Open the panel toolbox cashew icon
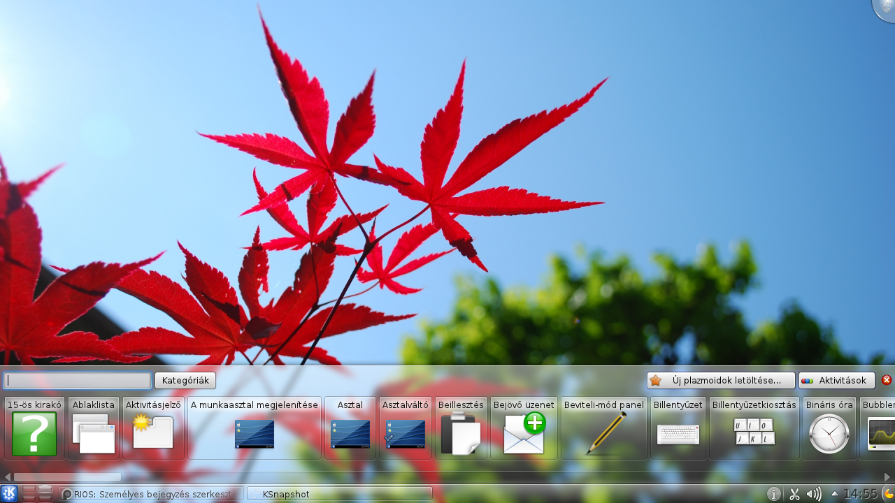The image size is (895, 503). (x=889, y=494)
